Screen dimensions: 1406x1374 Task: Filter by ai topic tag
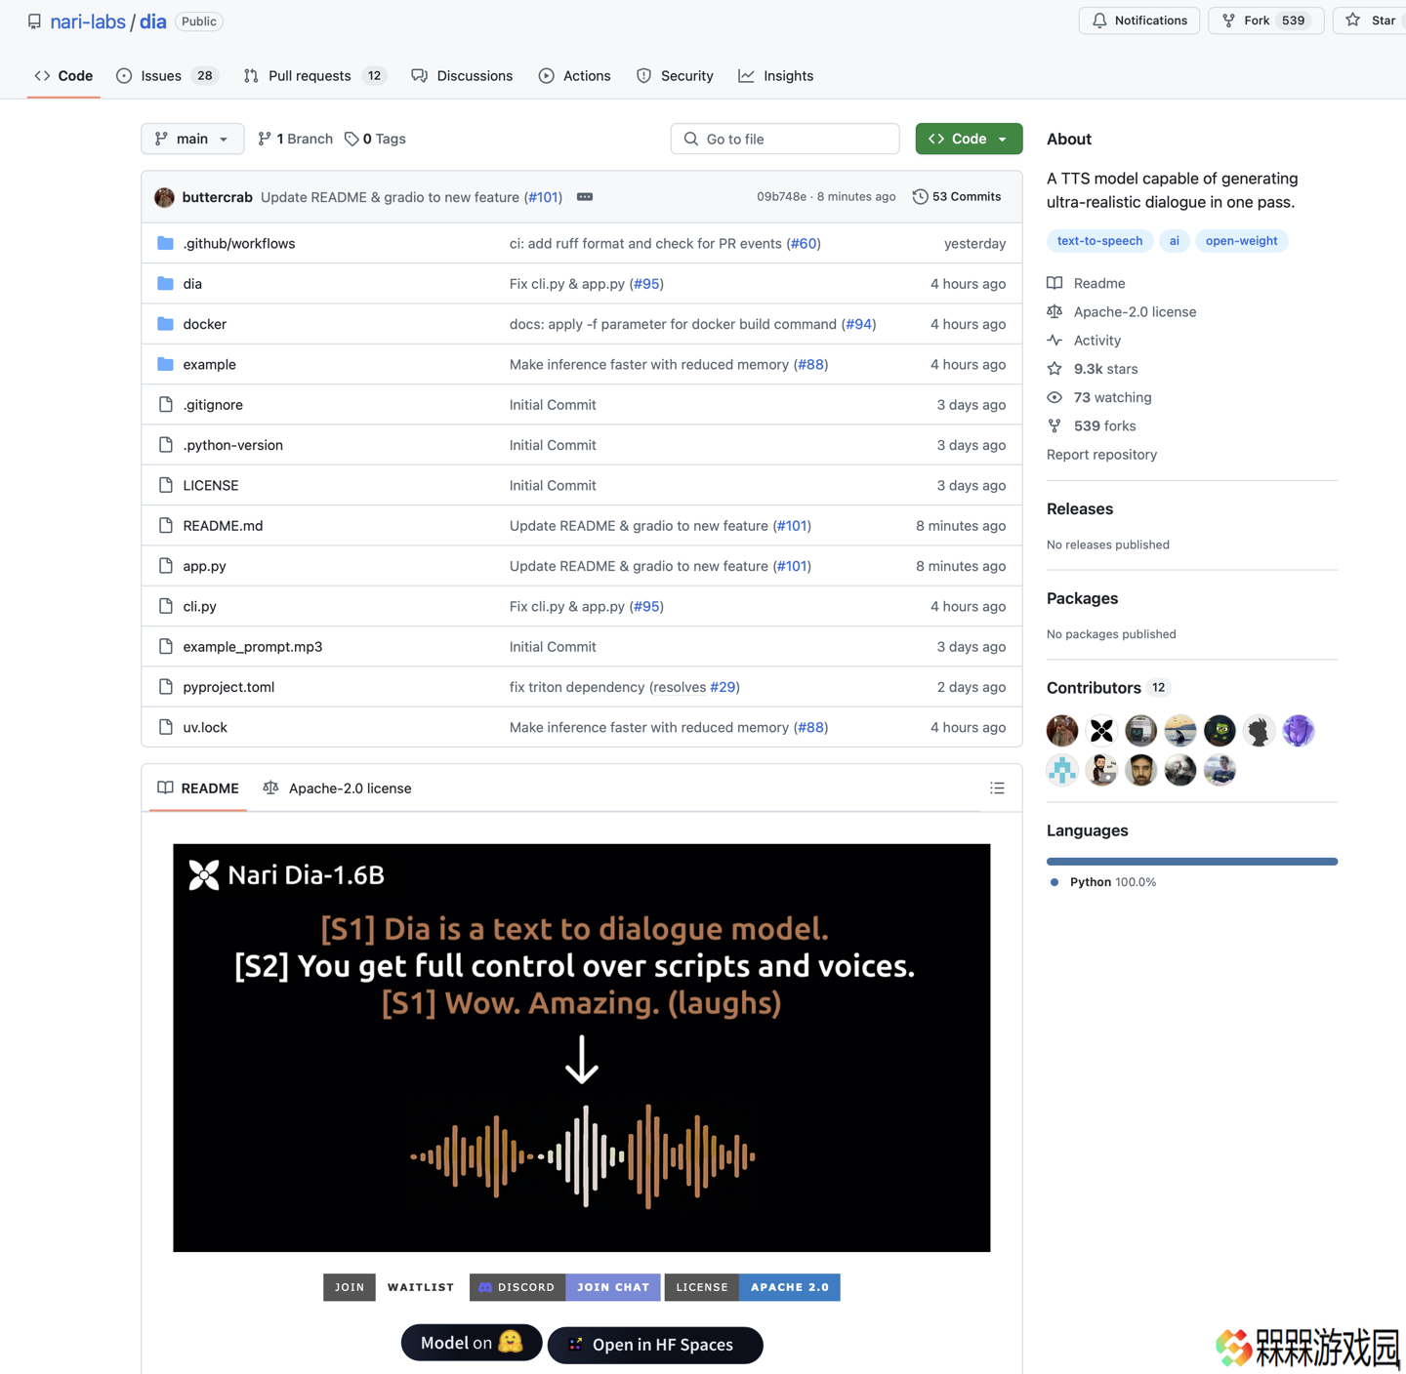point(1175,241)
